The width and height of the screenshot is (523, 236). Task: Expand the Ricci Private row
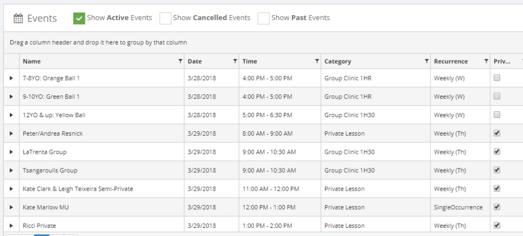11,226
